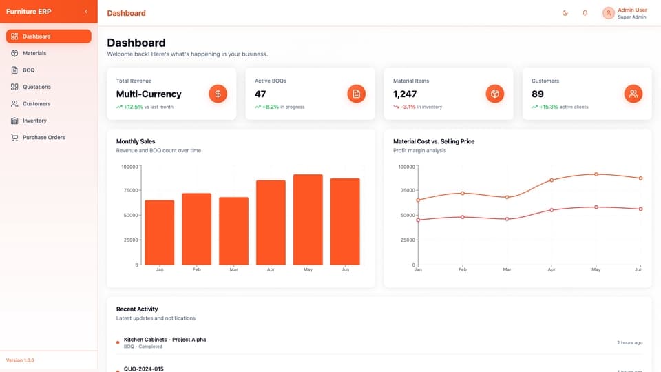Click the +15.3% active clients trend
The image size is (661, 372).
[x=545, y=107]
